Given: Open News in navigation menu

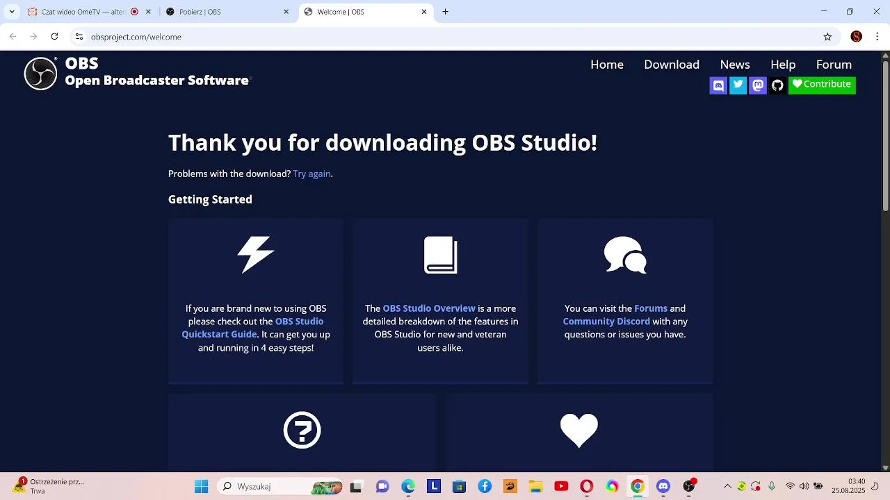Looking at the screenshot, I should tap(735, 65).
